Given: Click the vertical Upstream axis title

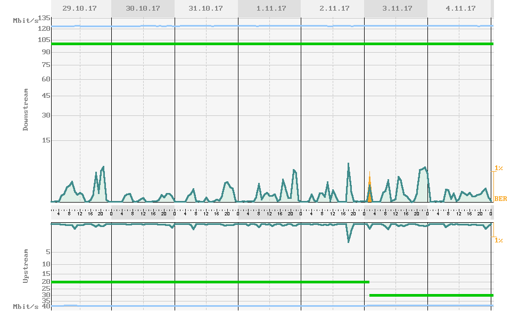Looking at the screenshot, I should coord(26,265).
